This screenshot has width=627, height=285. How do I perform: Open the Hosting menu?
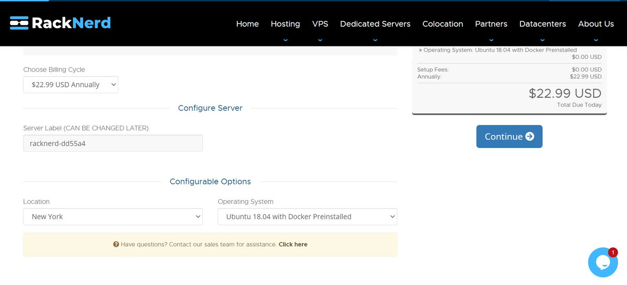click(285, 24)
